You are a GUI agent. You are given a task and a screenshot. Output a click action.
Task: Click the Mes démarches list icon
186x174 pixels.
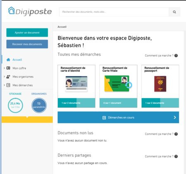pyautogui.click(x=8, y=85)
